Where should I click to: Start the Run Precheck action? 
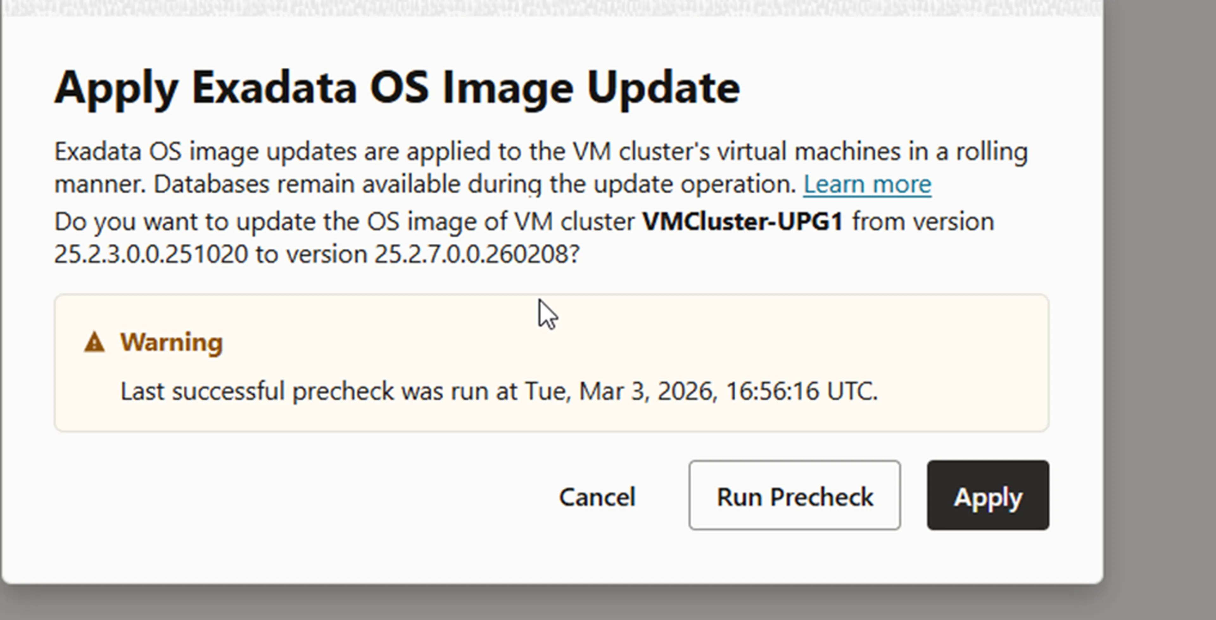[795, 495]
